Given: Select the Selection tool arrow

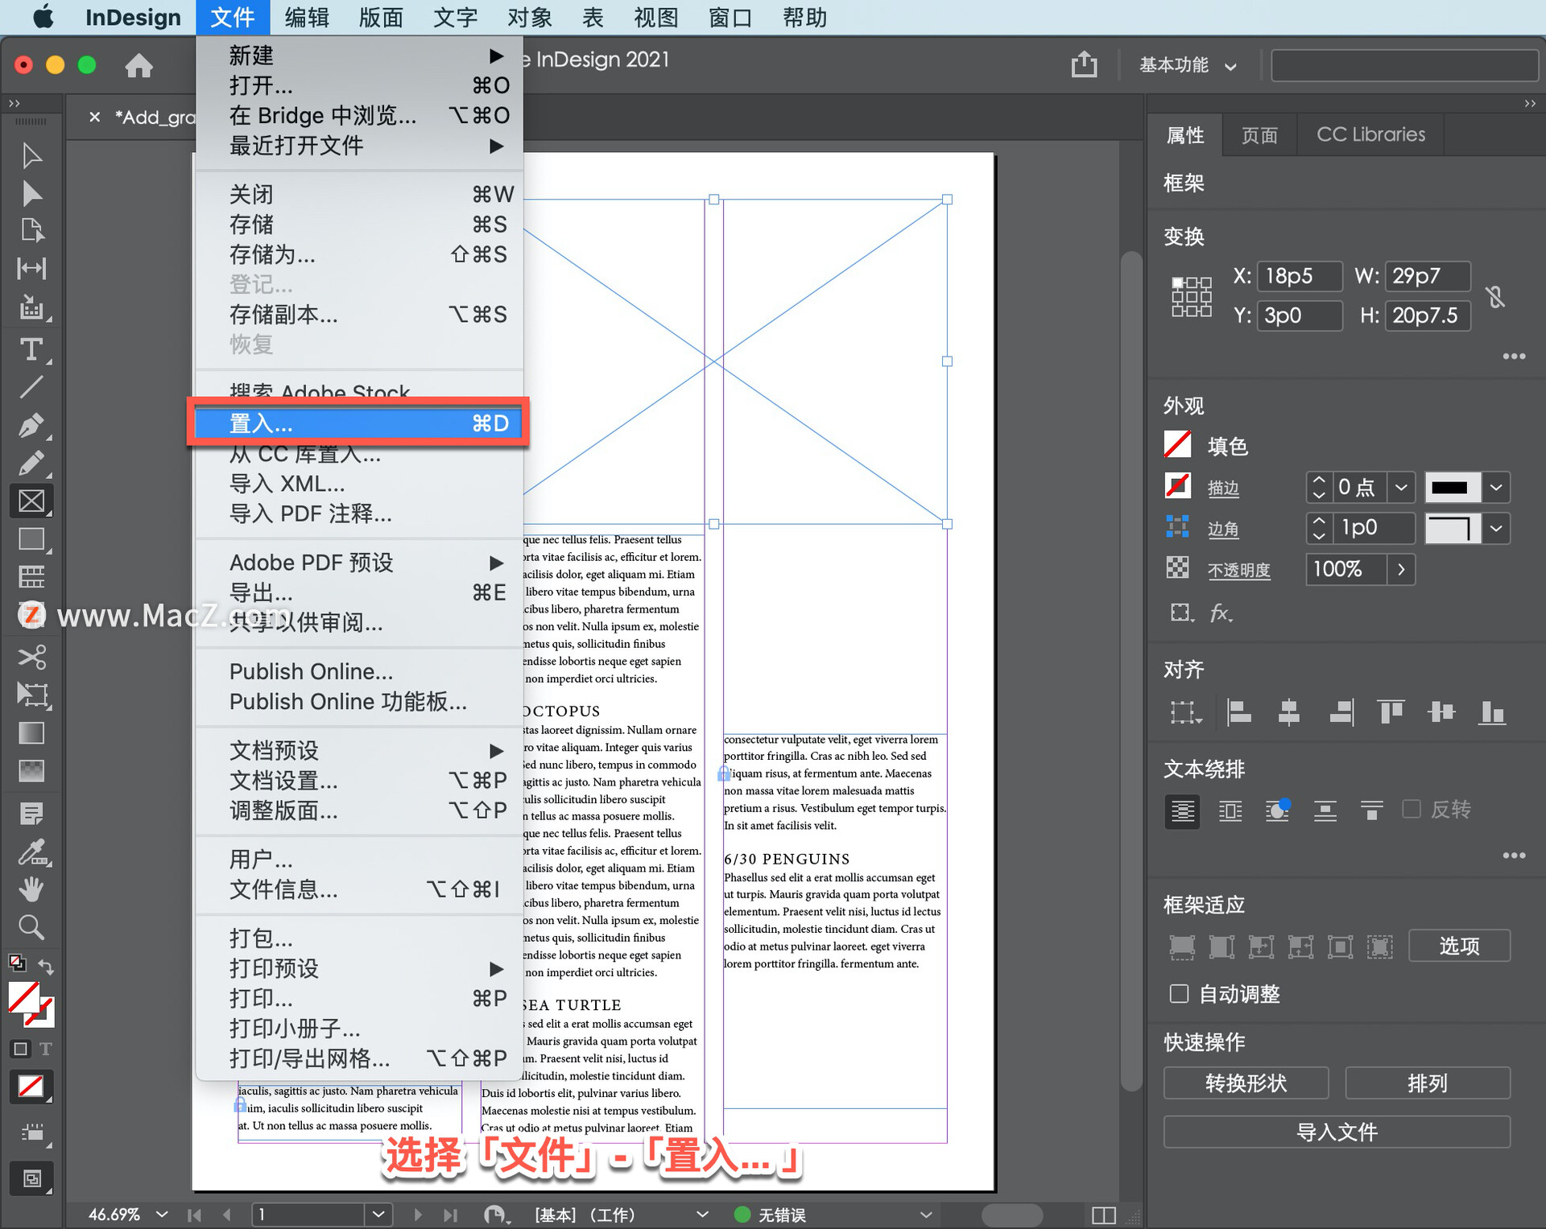Looking at the screenshot, I should pos(31,155).
